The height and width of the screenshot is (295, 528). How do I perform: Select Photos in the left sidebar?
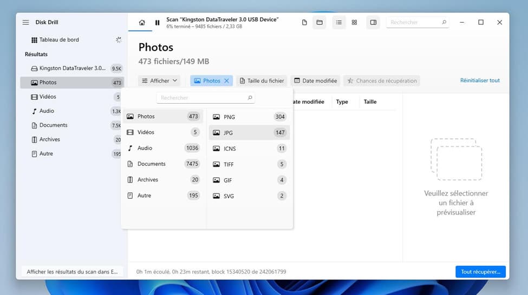tap(72, 83)
